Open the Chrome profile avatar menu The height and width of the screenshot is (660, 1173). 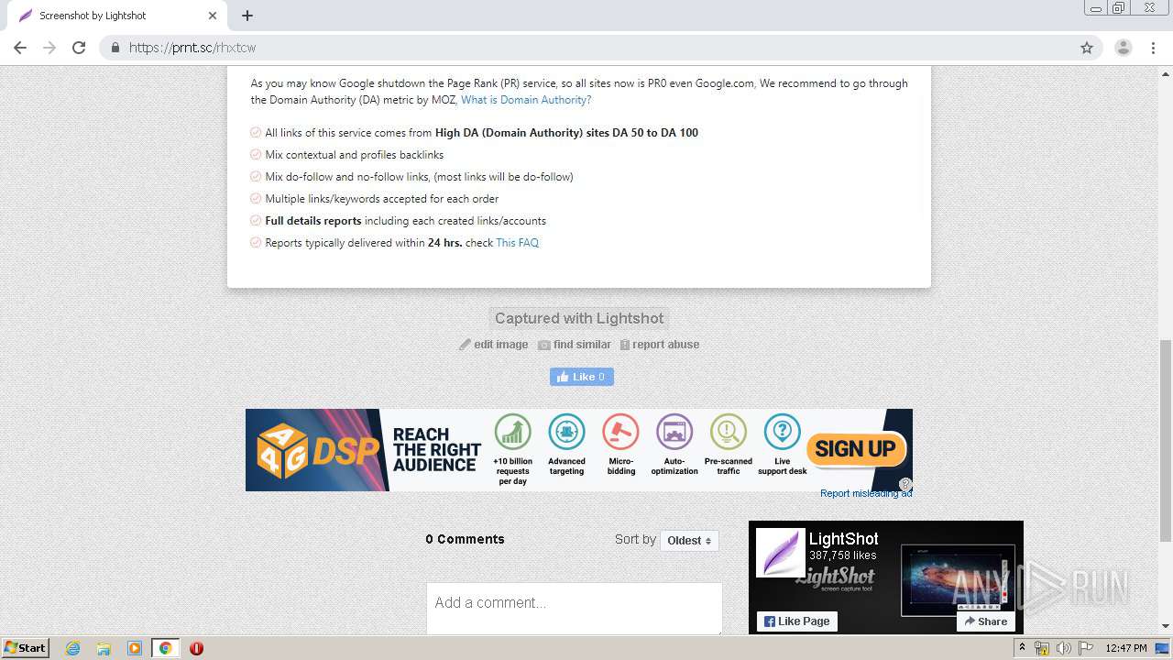(x=1123, y=48)
